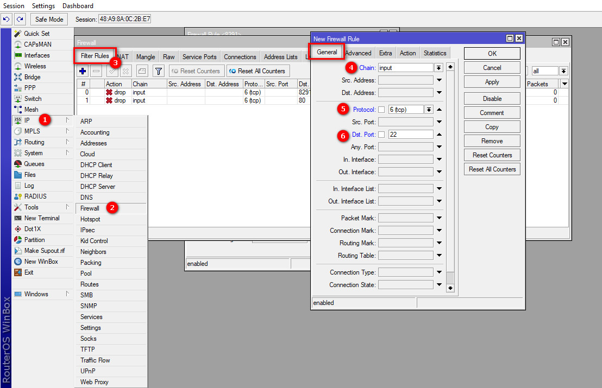Screen dimensions: 602x388
Task: Click the comment icon in Firewall toolbar
Action: (x=142, y=71)
